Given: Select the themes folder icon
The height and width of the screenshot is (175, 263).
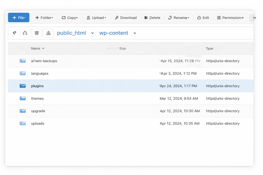Looking at the screenshot, I should (x=23, y=98).
